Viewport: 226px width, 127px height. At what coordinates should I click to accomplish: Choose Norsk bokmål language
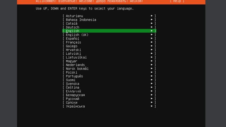[x=109, y=68]
